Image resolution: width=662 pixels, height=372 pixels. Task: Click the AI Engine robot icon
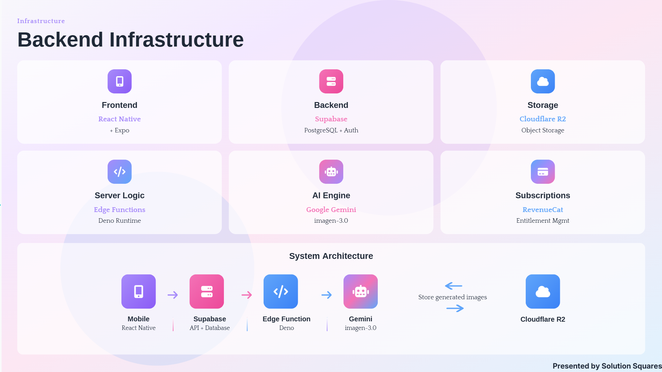331,172
